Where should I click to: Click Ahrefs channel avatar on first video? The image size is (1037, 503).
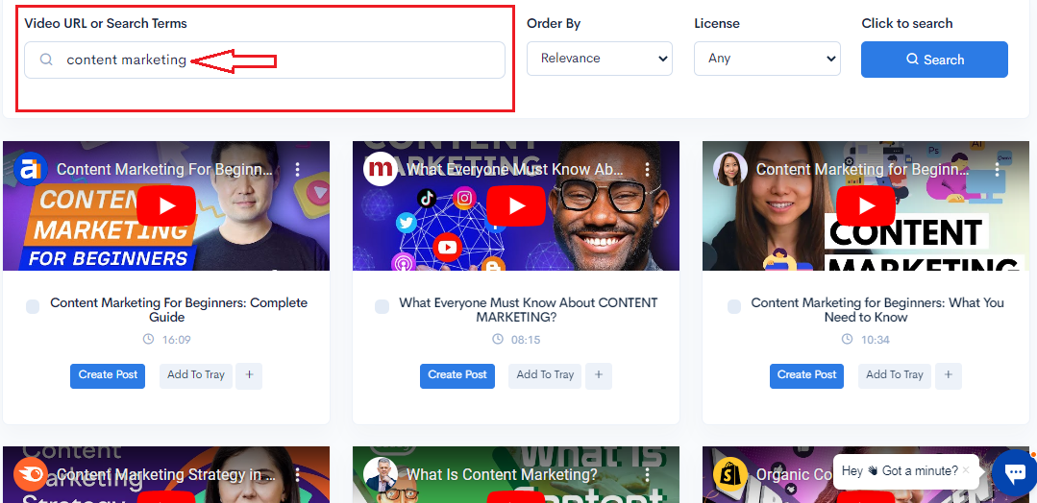31,169
